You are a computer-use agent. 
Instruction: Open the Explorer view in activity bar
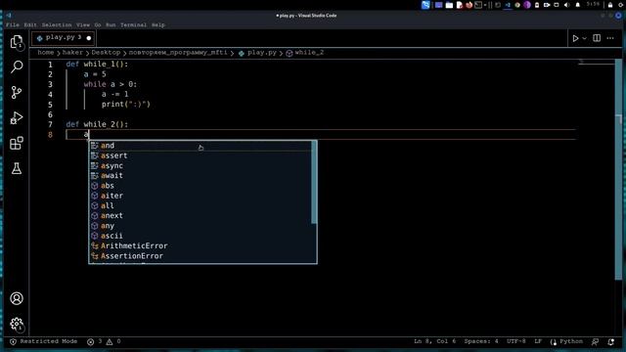pos(17,42)
